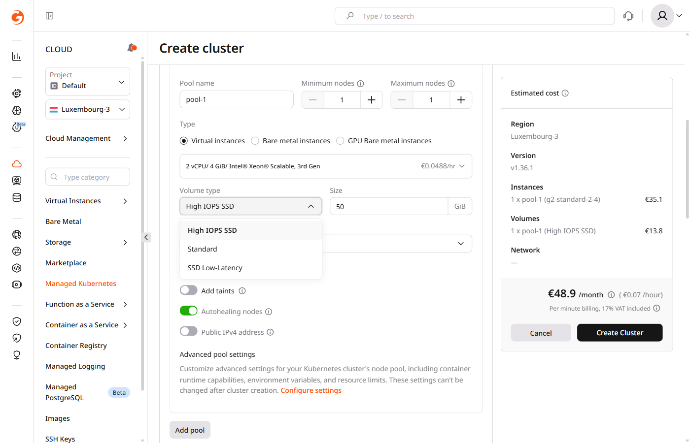Open the Project Default dropdown
The width and height of the screenshot is (690, 443).
tap(88, 81)
